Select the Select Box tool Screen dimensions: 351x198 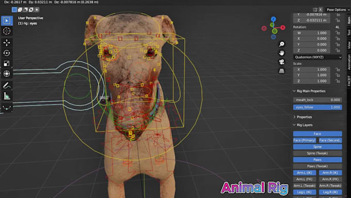(x=7, y=21)
